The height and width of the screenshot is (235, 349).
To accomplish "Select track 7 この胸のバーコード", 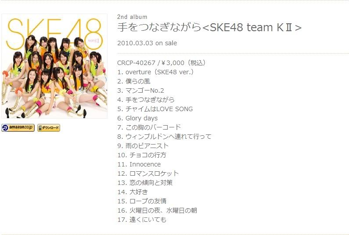I will (149, 127).
